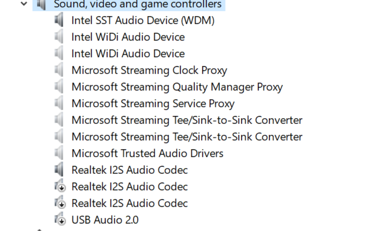Select the Sound, video and game controllers category label

137,4
